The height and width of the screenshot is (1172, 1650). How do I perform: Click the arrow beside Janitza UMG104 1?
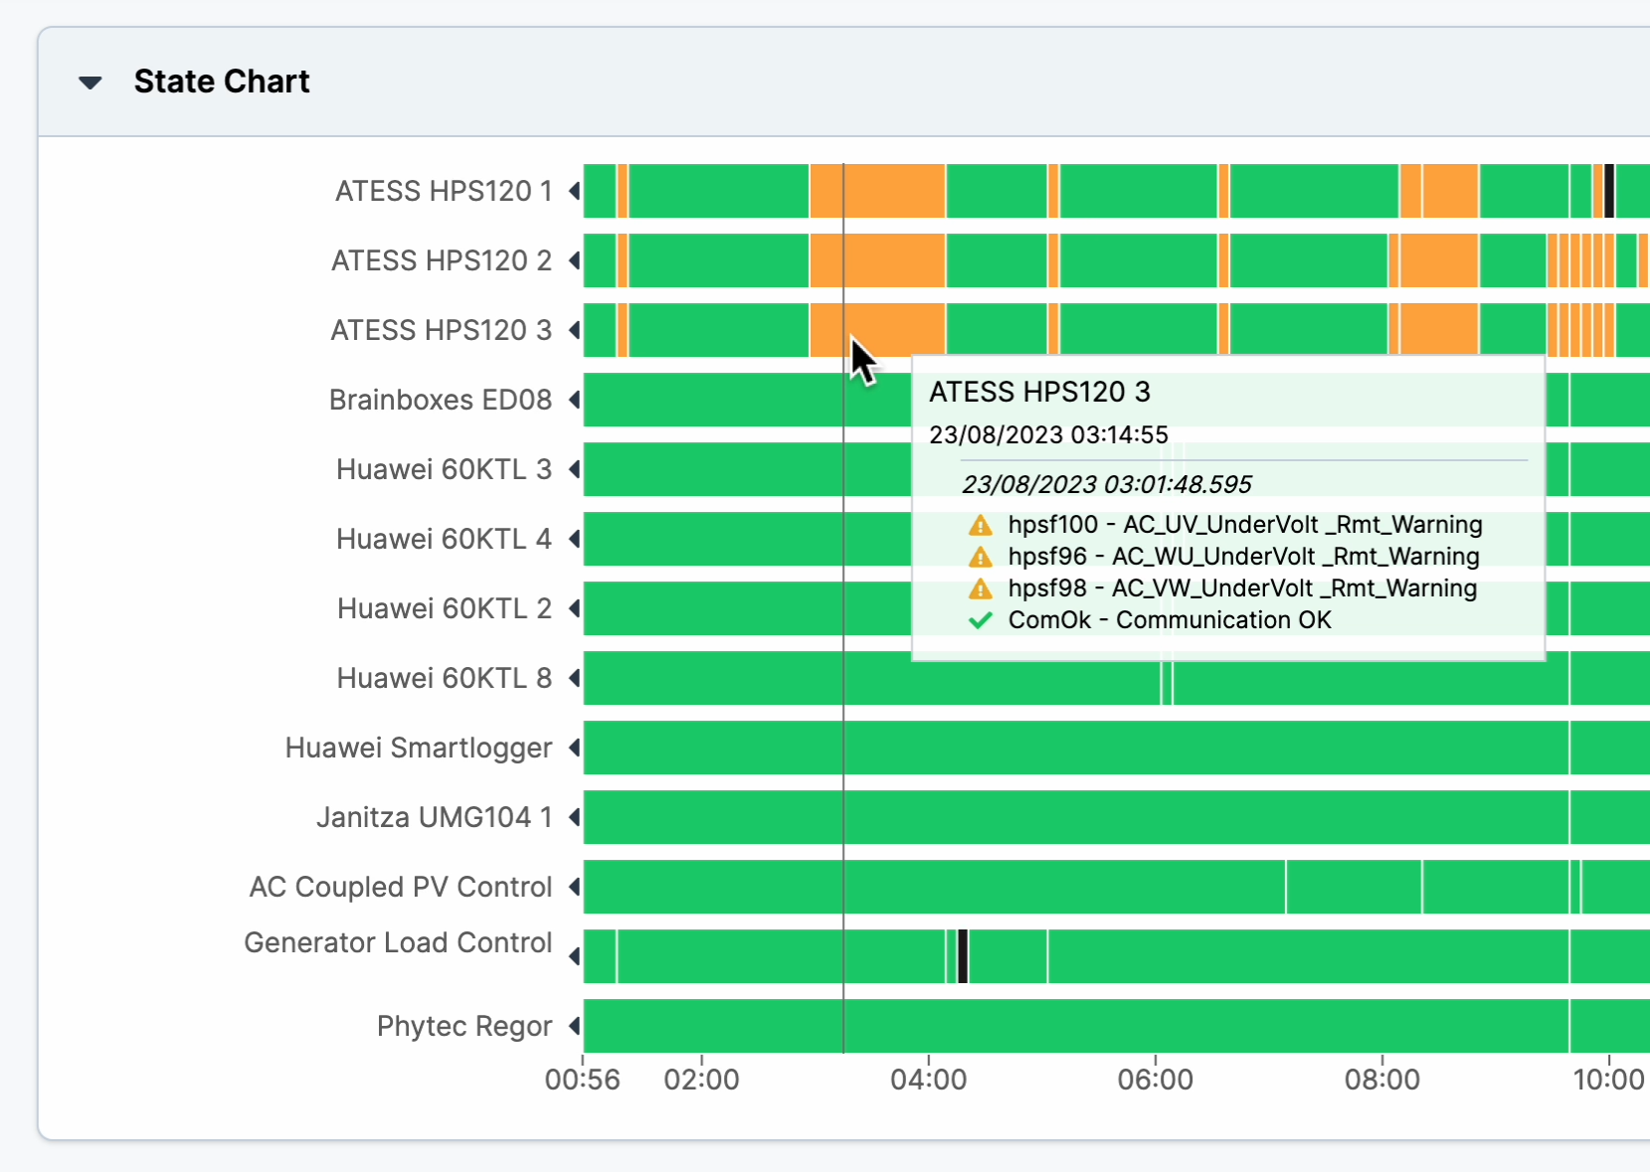tap(574, 817)
